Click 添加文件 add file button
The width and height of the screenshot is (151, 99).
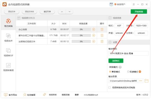coord(12,12)
